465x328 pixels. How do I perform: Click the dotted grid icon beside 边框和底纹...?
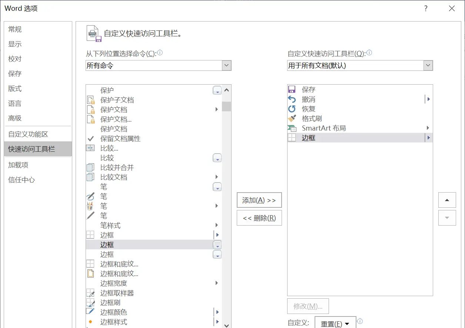click(x=90, y=264)
